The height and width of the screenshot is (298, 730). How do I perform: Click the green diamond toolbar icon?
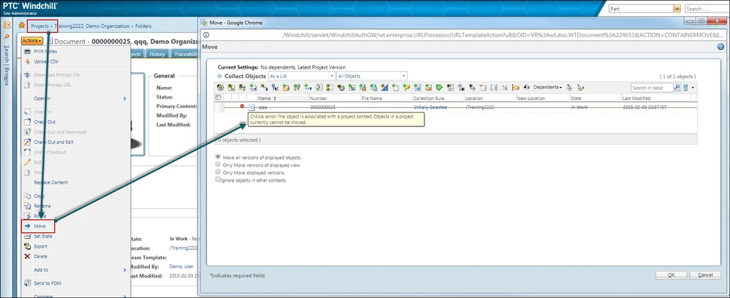tap(439, 87)
